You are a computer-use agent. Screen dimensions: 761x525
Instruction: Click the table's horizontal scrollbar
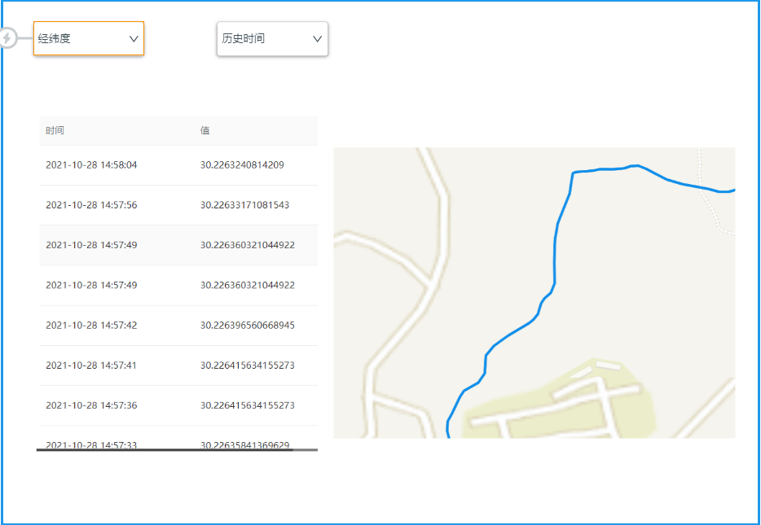pyautogui.click(x=165, y=450)
